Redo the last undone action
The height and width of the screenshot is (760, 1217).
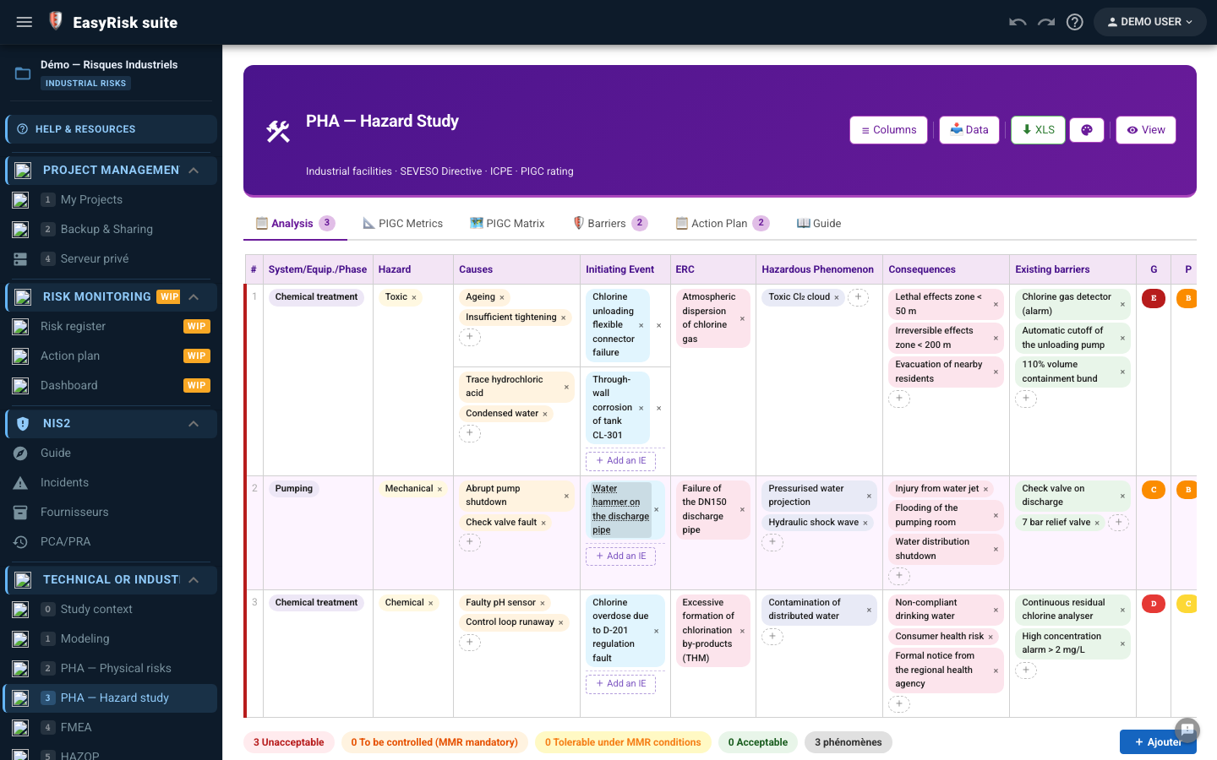click(1046, 22)
